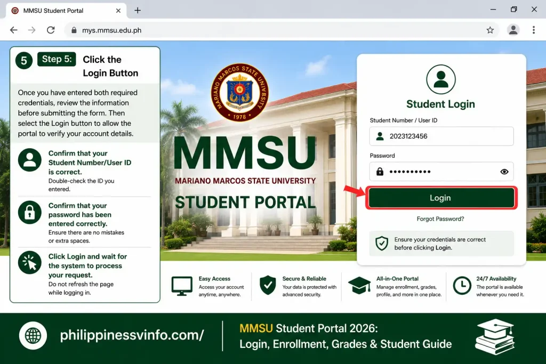The height and width of the screenshot is (364, 546).
Task: Open a new tab with the plus button
Action: click(x=138, y=11)
